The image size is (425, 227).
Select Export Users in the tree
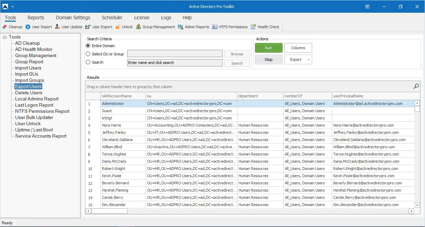click(28, 87)
